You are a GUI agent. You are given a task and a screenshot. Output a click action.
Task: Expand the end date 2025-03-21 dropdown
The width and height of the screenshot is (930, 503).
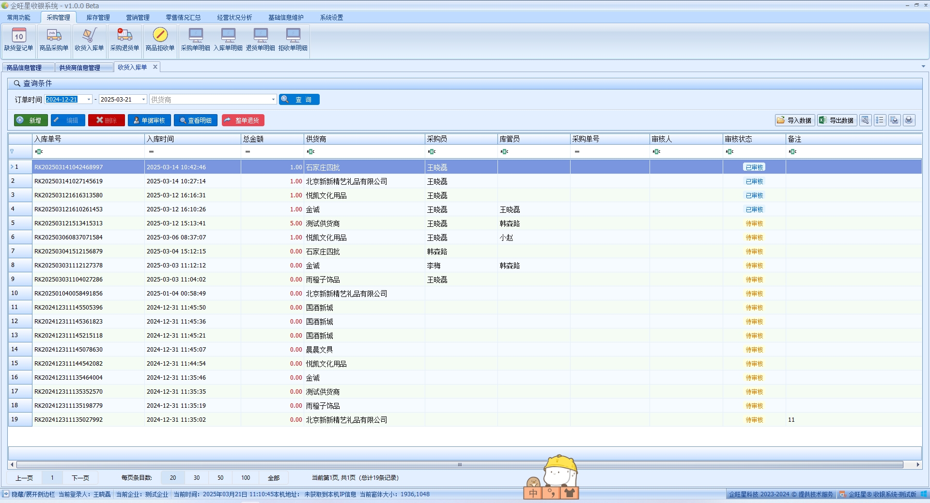[x=143, y=100]
